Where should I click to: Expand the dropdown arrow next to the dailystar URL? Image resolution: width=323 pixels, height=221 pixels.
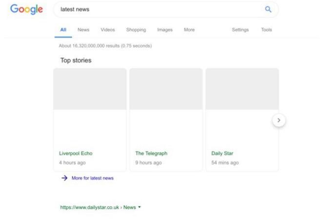click(x=140, y=207)
